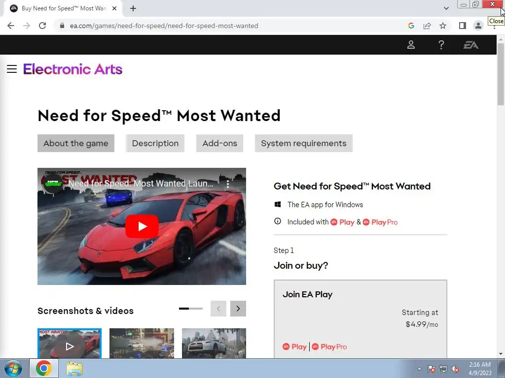The height and width of the screenshot is (378, 505).
Task: Click the EA logo in header
Action: (471, 45)
